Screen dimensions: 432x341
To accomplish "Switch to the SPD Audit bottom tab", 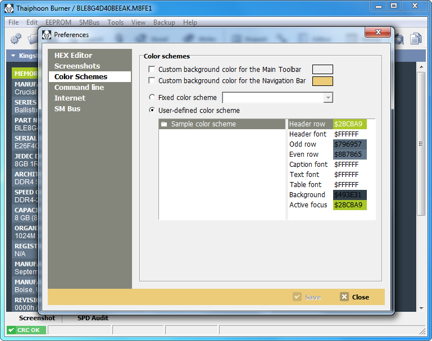I will click(x=93, y=318).
